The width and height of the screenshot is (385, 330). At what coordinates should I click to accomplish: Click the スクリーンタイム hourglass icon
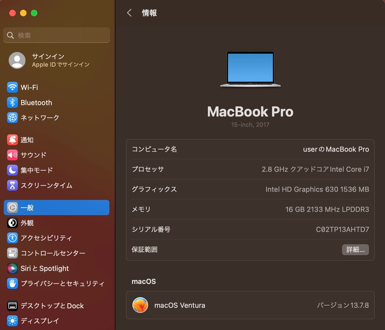(12, 185)
